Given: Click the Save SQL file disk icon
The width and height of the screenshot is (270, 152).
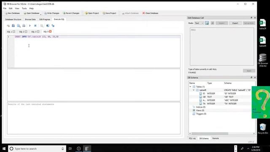Looking at the screenshot, I should pos(13,26).
